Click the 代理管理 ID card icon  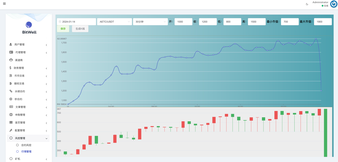[x=11, y=52]
